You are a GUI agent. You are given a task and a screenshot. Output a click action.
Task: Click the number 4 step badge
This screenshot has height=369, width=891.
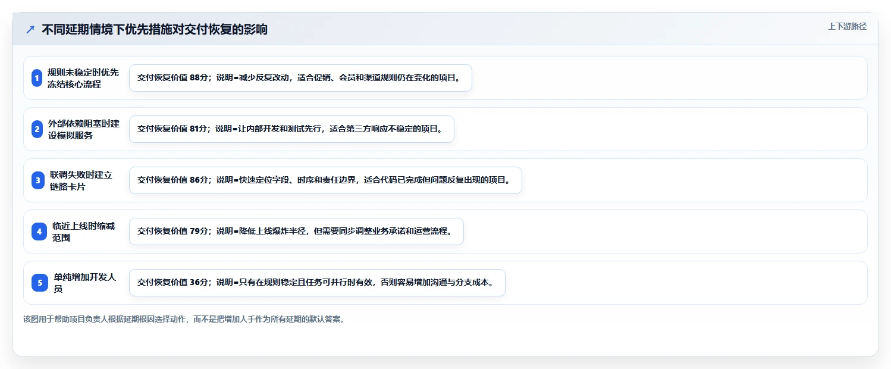[x=39, y=232]
